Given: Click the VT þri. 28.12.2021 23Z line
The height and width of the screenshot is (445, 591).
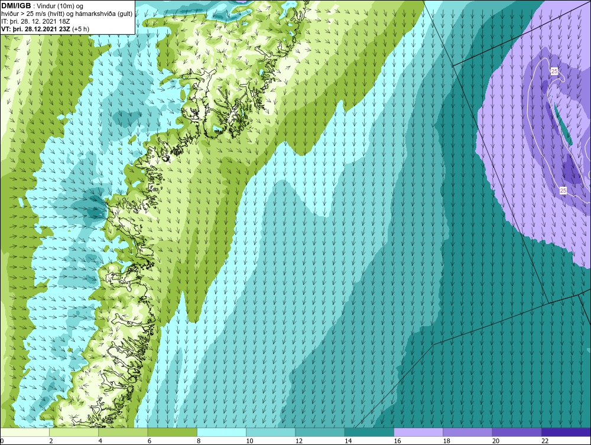Looking at the screenshot, I should pyautogui.click(x=46, y=29).
